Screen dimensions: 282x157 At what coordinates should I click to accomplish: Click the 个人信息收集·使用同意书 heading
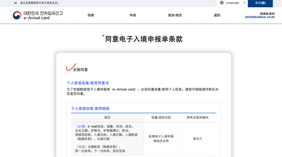tap(88, 83)
